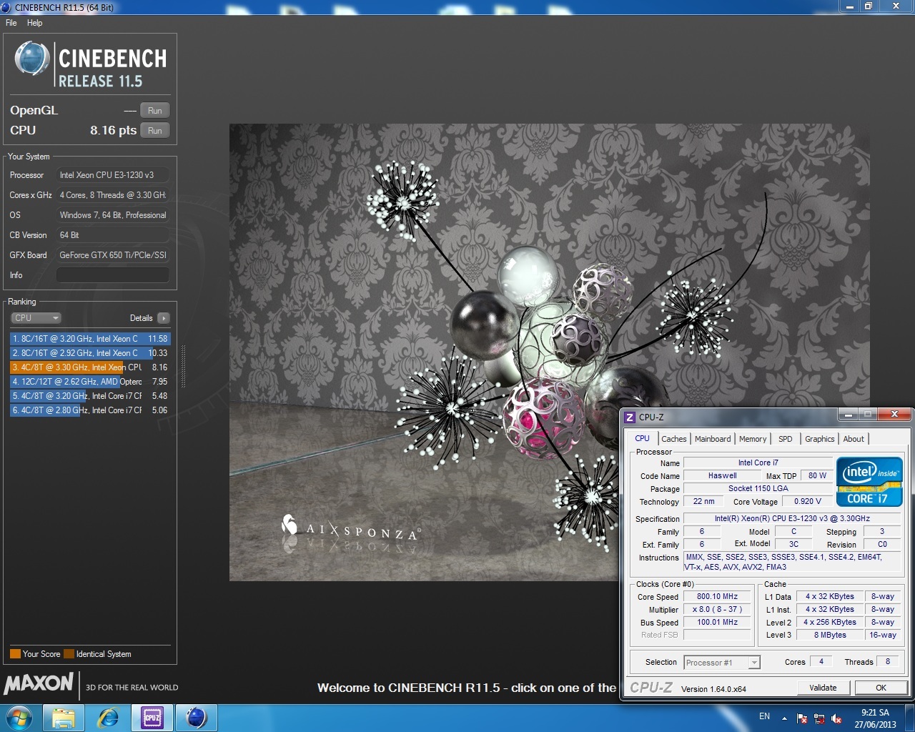Click the OK button in CPU-Z
The height and width of the screenshot is (732, 915).
(x=881, y=688)
